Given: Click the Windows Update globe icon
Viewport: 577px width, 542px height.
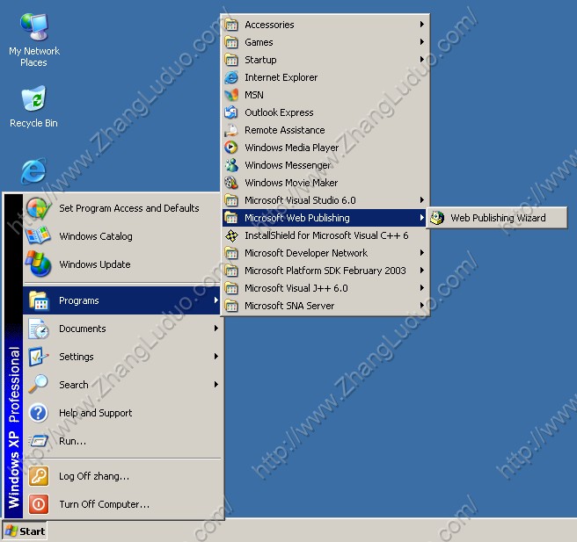Looking at the screenshot, I should click(39, 264).
